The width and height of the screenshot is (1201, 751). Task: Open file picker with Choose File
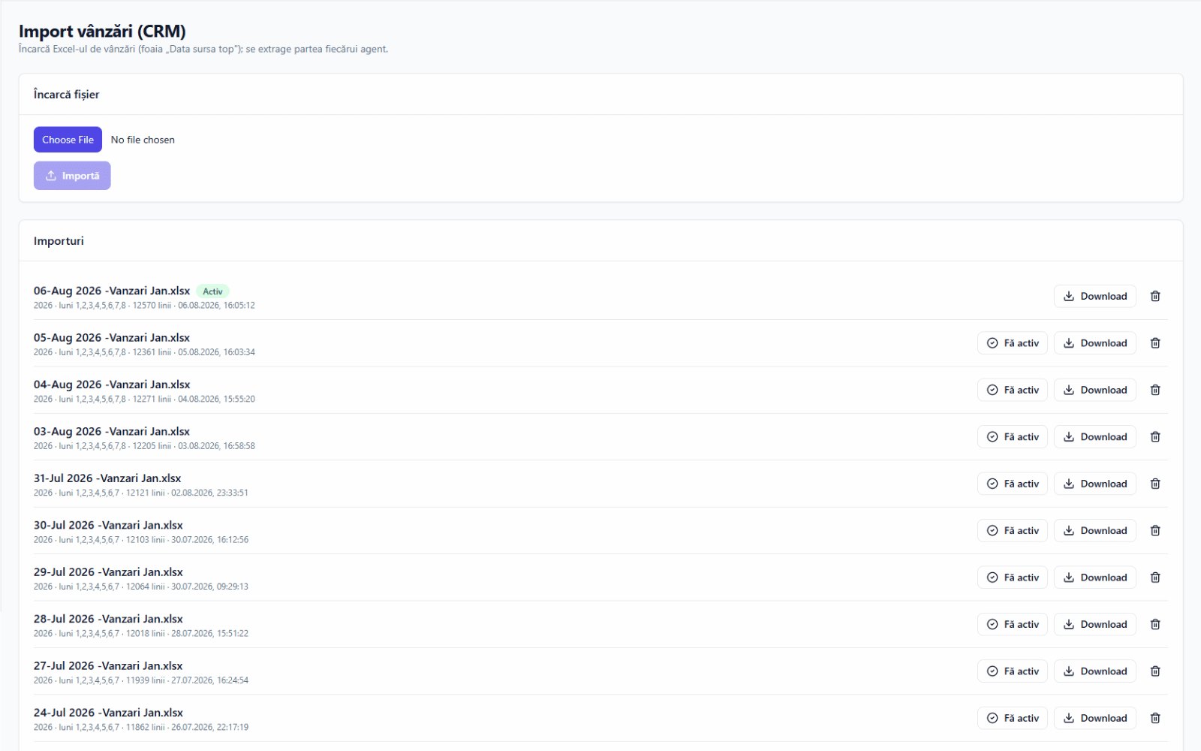pyautogui.click(x=68, y=140)
